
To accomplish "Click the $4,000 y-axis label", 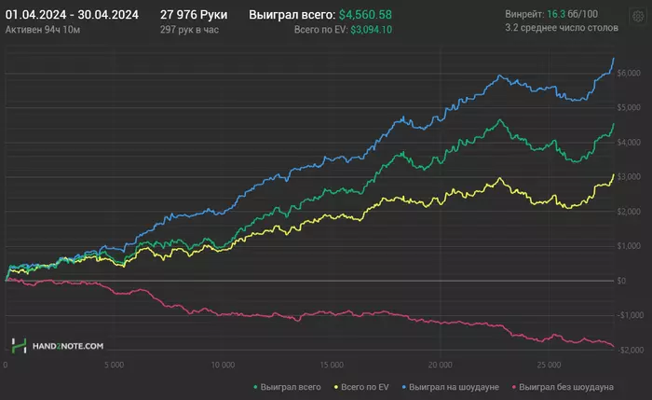I will click(x=629, y=143).
